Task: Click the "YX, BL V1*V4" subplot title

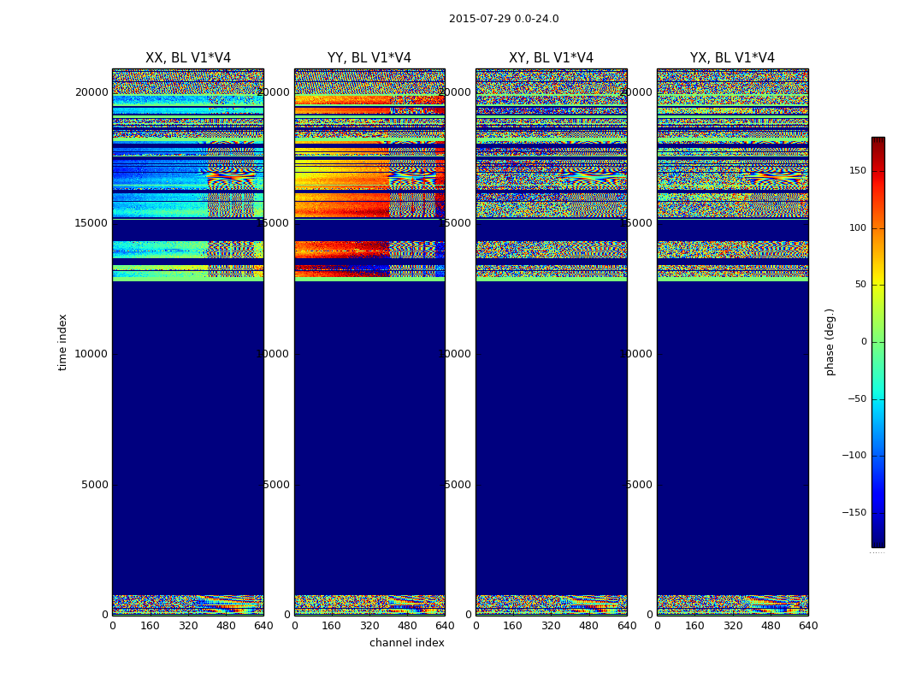Action: [x=732, y=58]
